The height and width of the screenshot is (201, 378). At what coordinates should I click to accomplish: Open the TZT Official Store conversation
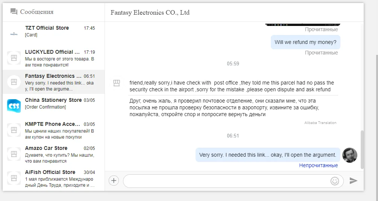(53, 31)
